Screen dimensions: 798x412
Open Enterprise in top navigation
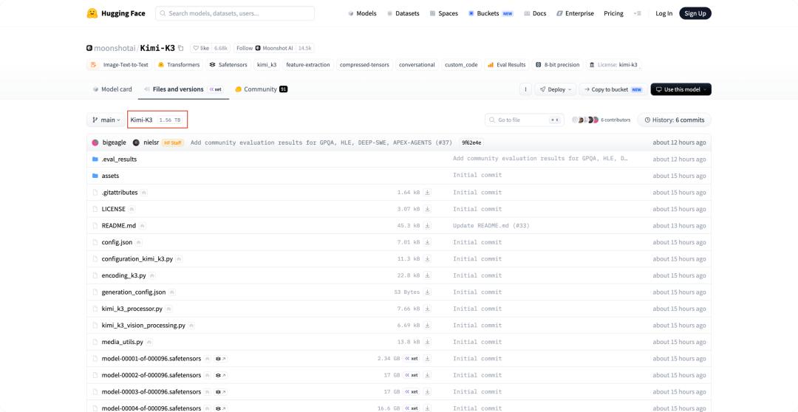pyautogui.click(x=575, y=14)
